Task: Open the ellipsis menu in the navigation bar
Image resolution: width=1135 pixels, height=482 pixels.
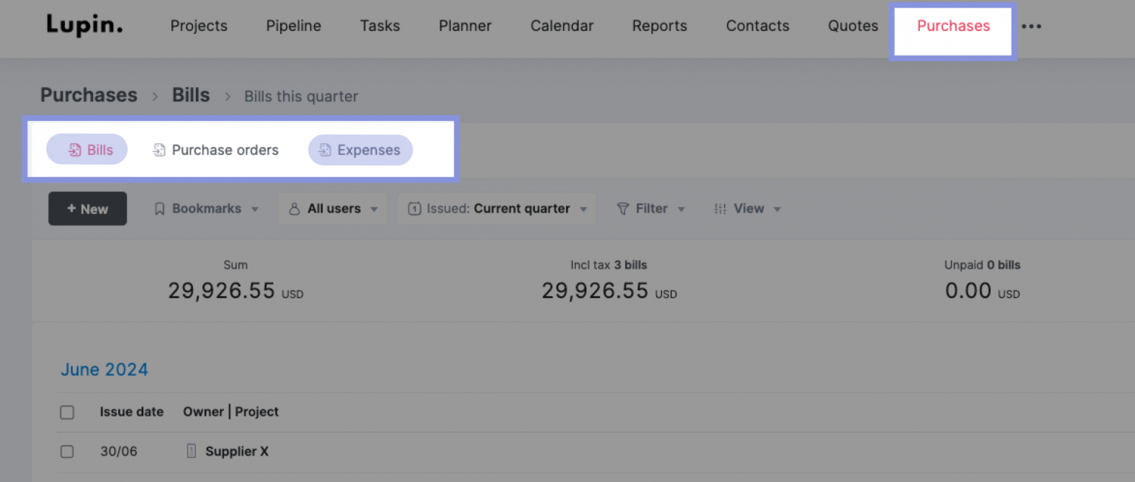Action: point(1032,26)
